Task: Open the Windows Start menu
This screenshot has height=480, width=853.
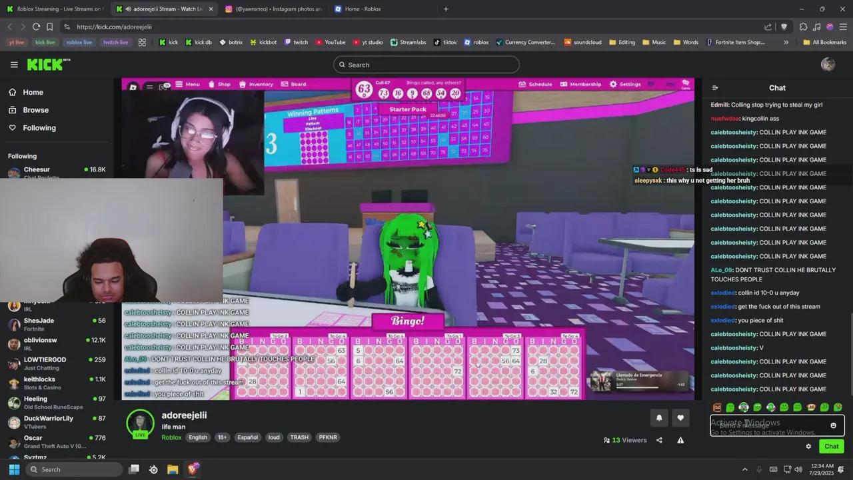Action: click(x=14, y=469)
